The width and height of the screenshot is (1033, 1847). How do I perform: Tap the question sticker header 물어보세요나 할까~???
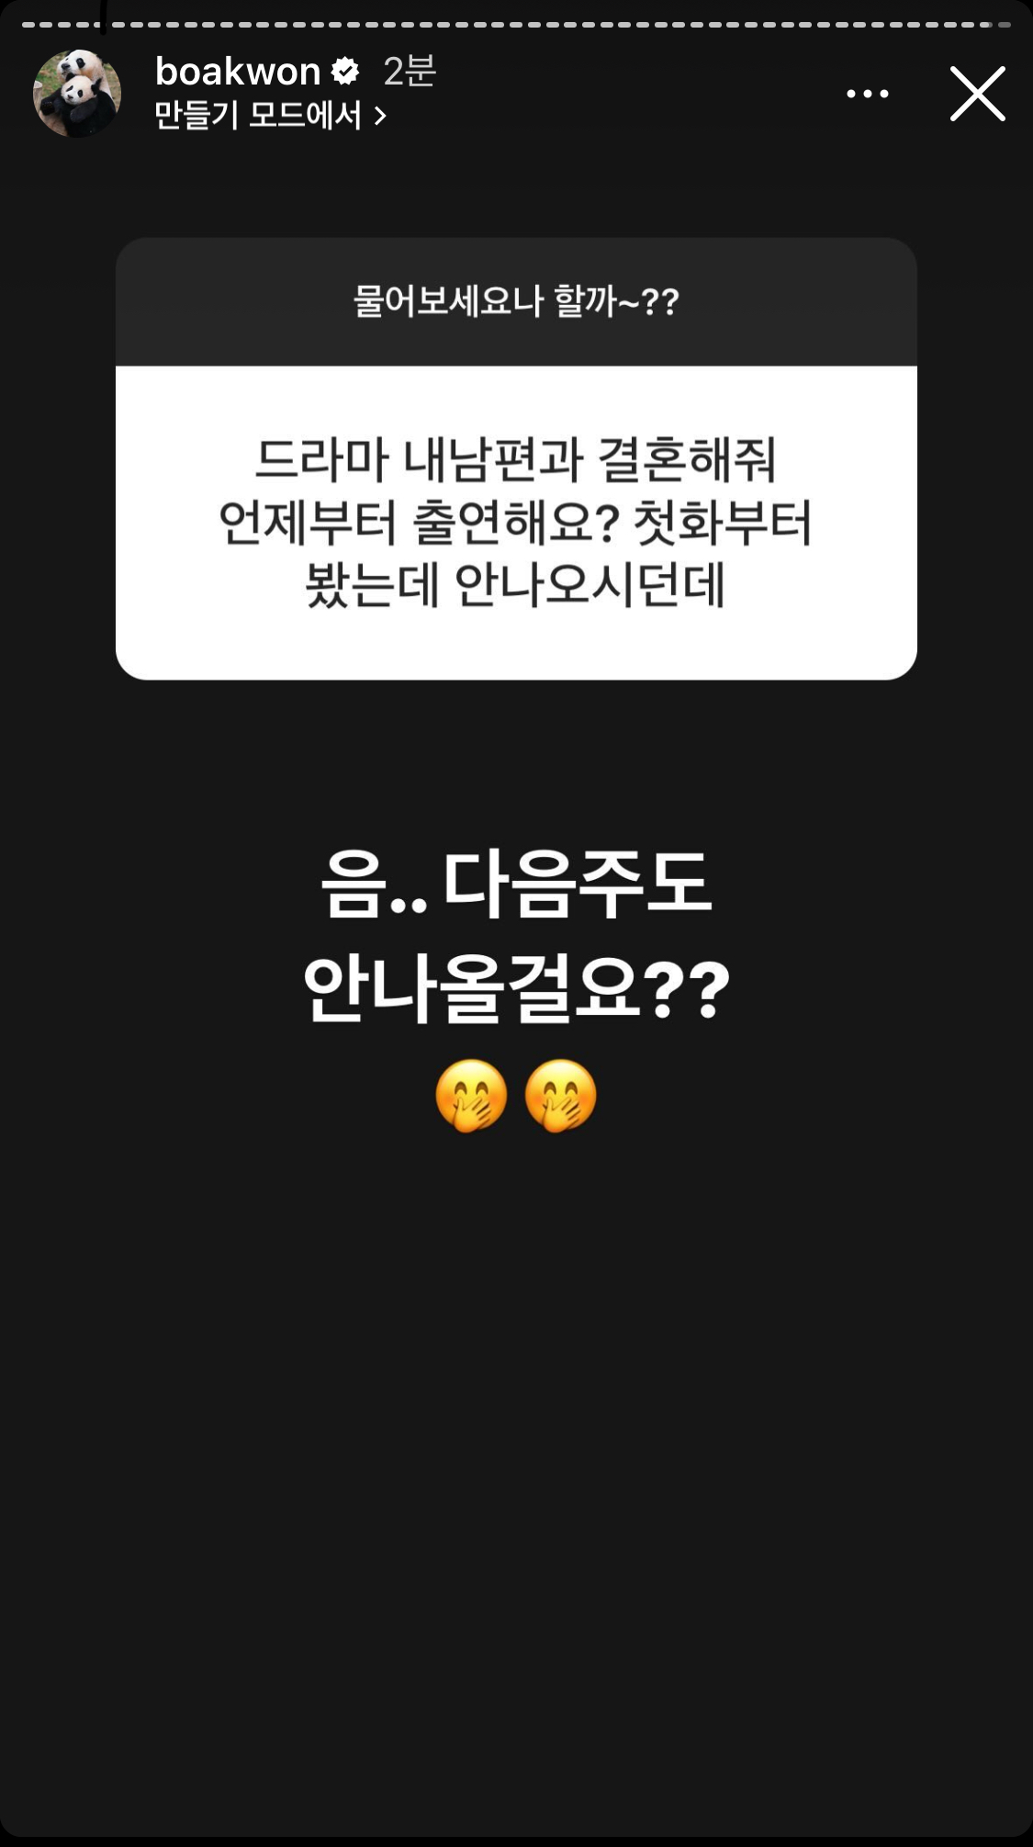click(516, 301)
